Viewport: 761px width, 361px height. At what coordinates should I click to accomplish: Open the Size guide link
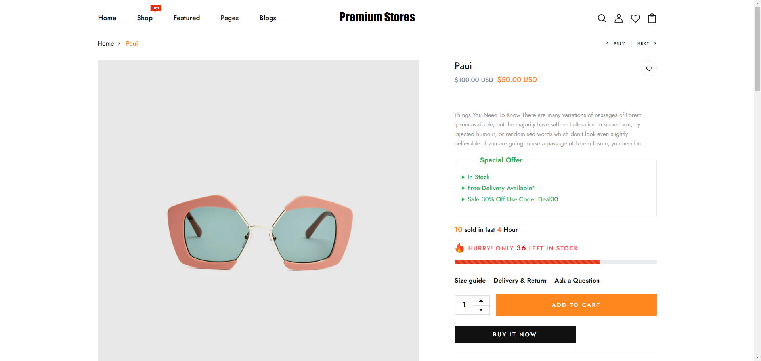(470, 280)
